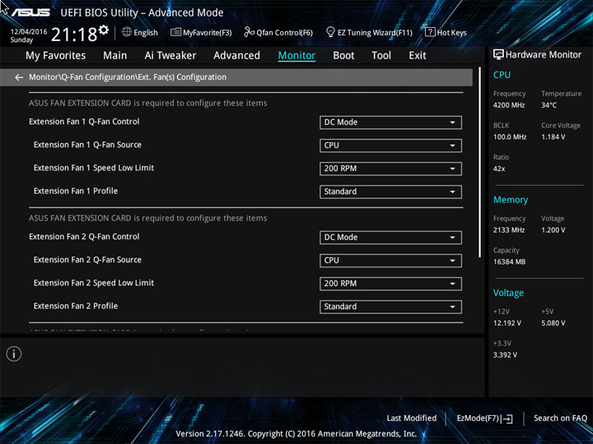The image size is (593, 444).
Task: Click +3.3V reading 3.392 V
Action: coord(505,355)
